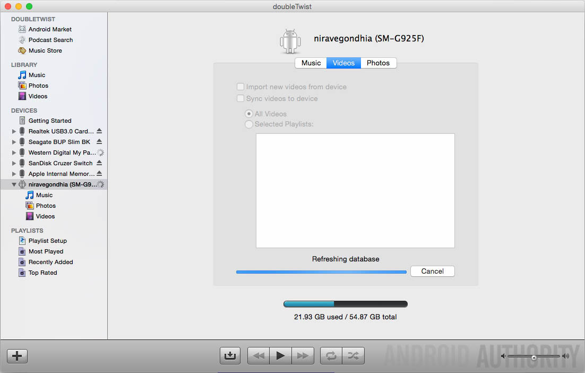This screenshot has width=585, height=373.
Task: Switch to the Videos tab
Action: (x=343, y=63)
